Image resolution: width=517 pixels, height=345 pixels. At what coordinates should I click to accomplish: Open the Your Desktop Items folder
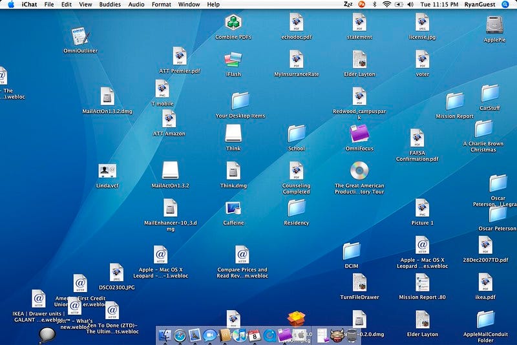pos(240,101)
